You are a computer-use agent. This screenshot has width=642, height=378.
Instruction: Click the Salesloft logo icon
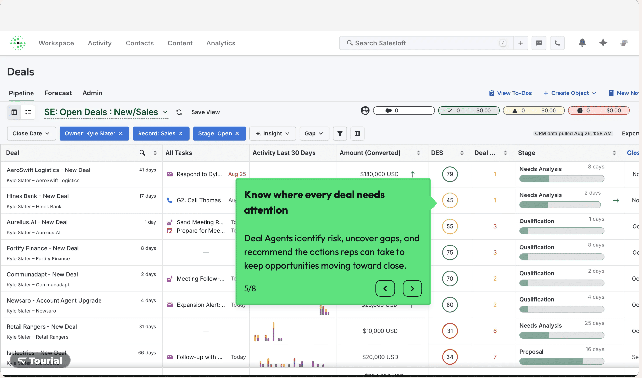18,43
